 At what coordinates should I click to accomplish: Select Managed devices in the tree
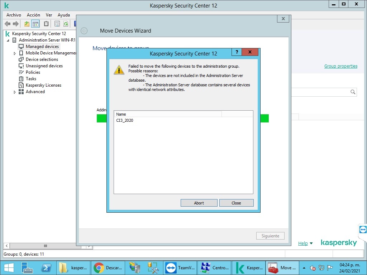[42, 47]
